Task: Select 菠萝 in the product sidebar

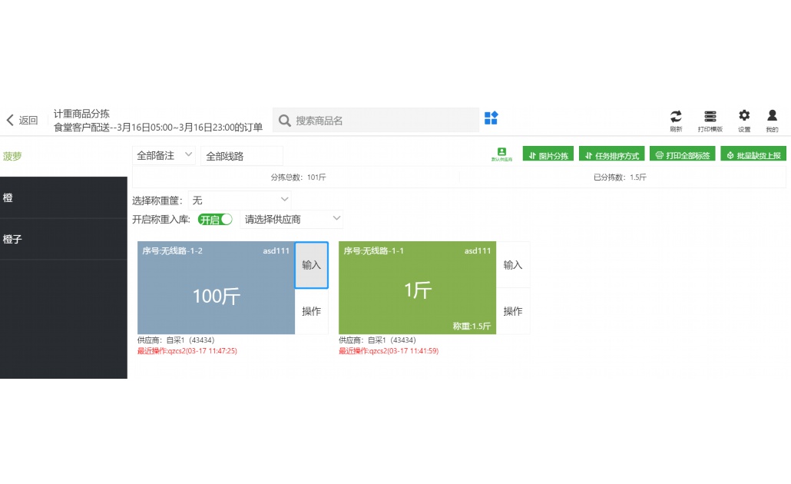Action: tap(64, 156)
